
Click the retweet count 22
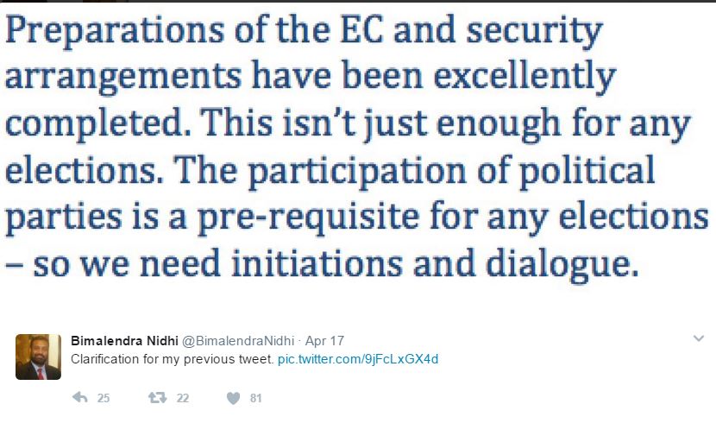(183, 398)
